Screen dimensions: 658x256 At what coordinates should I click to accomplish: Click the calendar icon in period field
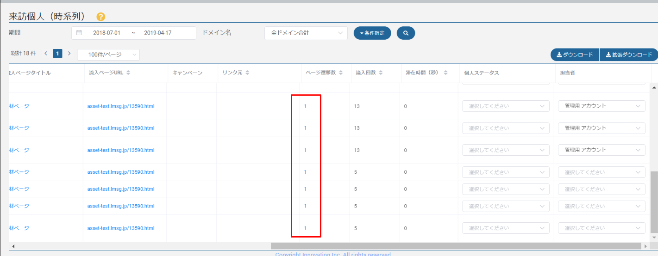pyautogui.click(x=79, y=33)
